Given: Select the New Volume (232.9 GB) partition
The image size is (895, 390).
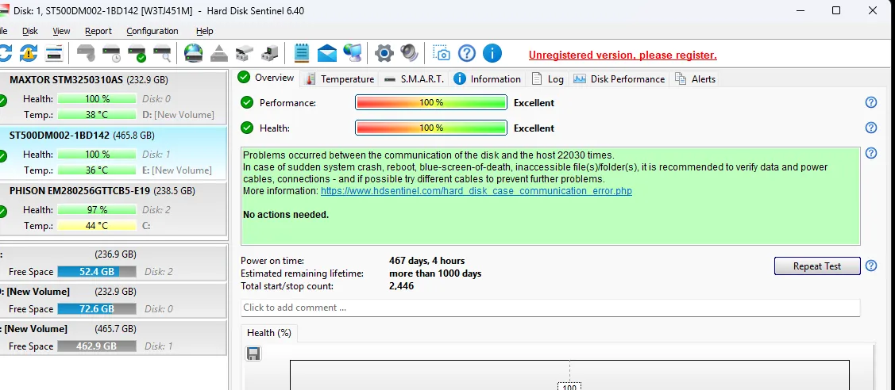Looking at the screenshot, I should pyautogui.click(x=113, y=300).
